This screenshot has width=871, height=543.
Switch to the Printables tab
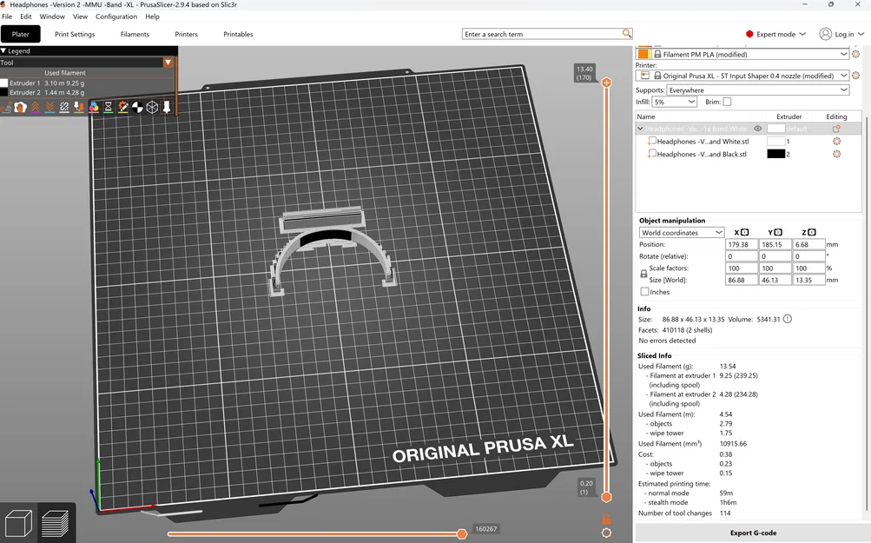(238, 34)
